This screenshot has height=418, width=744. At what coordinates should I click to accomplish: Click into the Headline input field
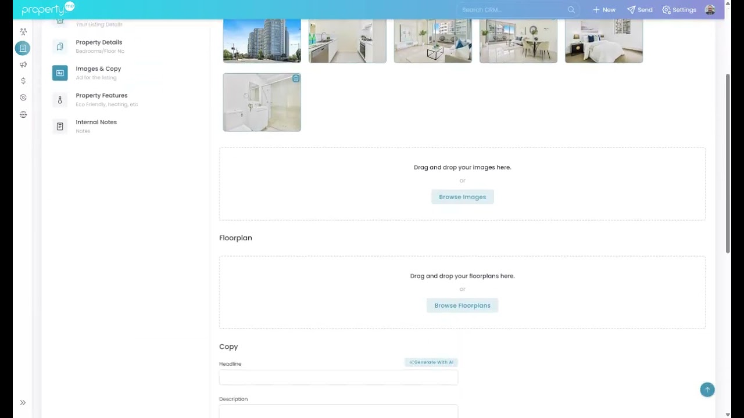coord(338,378)
